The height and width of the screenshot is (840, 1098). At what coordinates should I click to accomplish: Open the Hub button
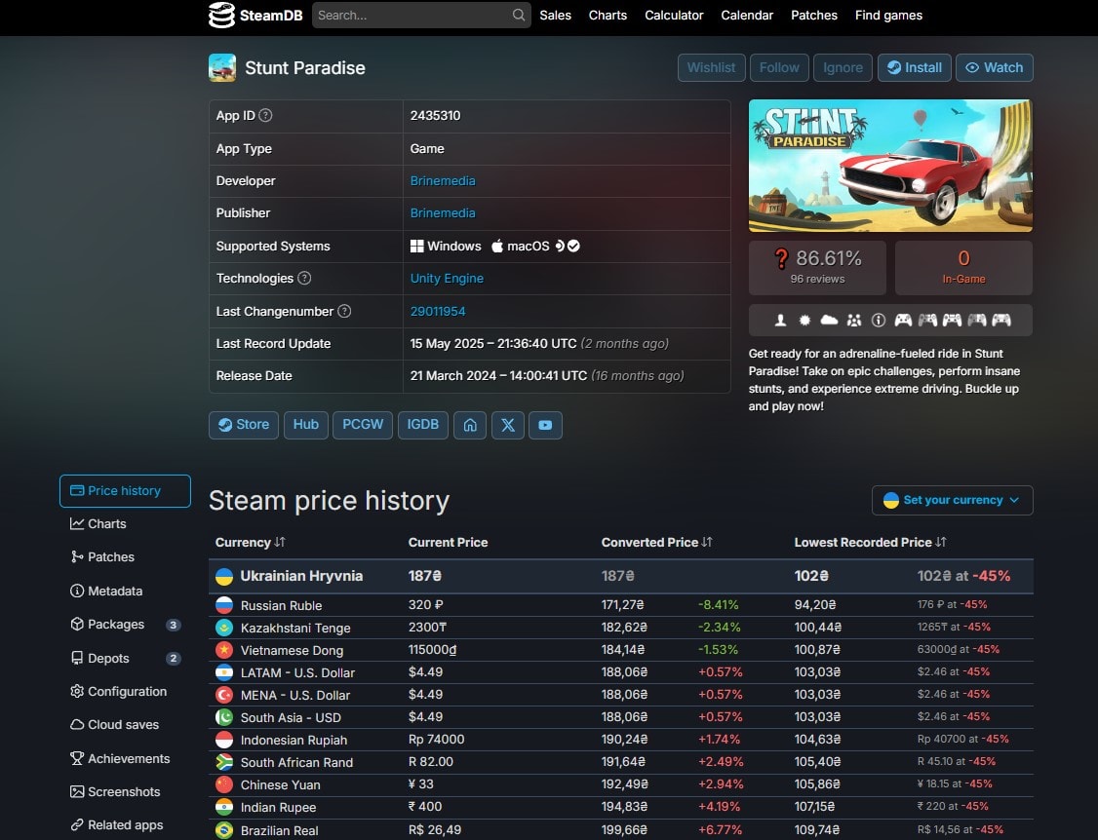point(306,425)
